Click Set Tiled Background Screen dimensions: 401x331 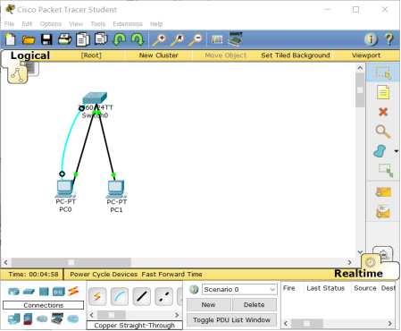pyautogui.click(x=296, y=55)
